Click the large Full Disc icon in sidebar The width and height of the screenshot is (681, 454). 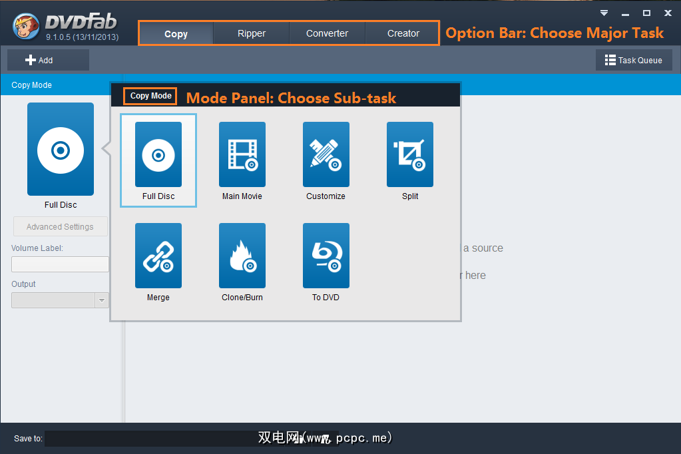(x=61, y=149)
